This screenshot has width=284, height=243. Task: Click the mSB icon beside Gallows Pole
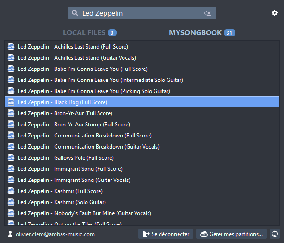[11, 158]
